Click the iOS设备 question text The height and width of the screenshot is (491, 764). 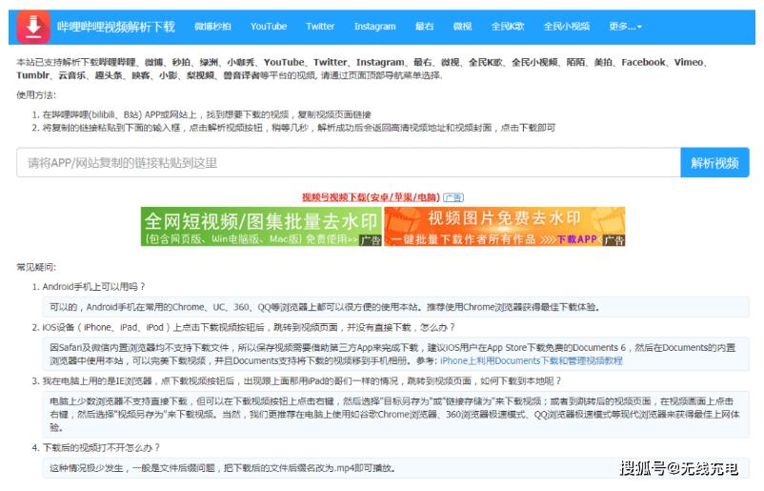coord(249,327)
